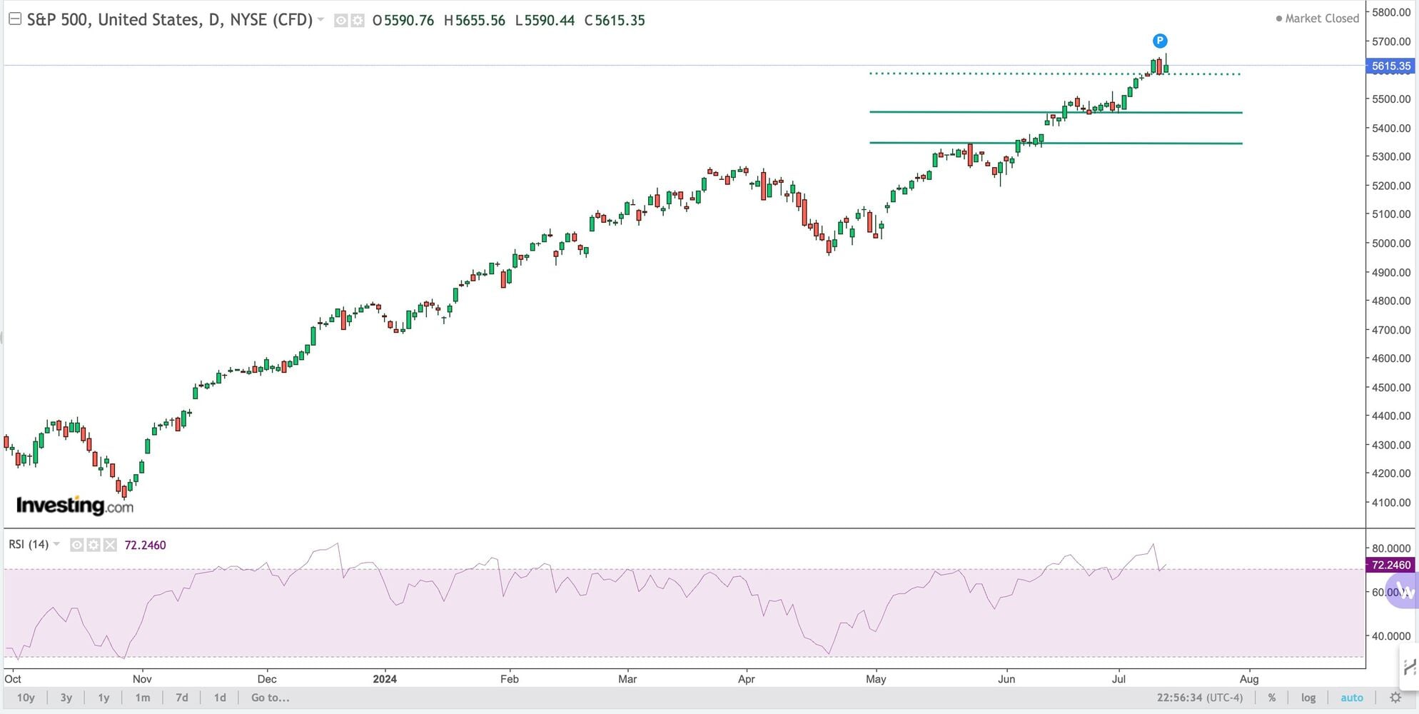Click the low value L5590.44

544,21
